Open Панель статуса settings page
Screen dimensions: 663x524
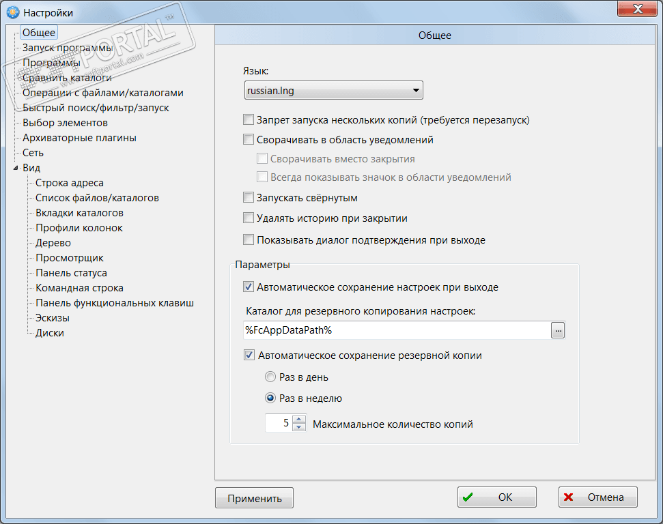click(72, 272)
